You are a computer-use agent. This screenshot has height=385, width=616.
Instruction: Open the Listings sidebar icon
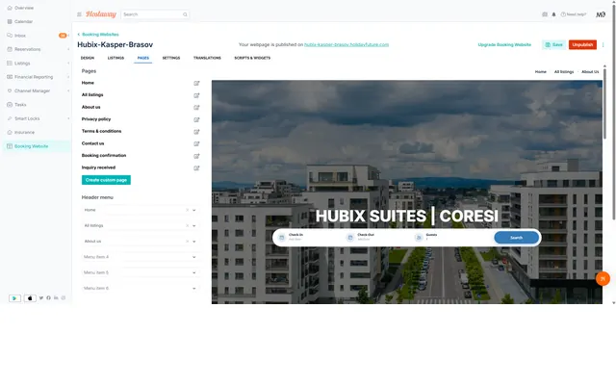click(10, 63)
